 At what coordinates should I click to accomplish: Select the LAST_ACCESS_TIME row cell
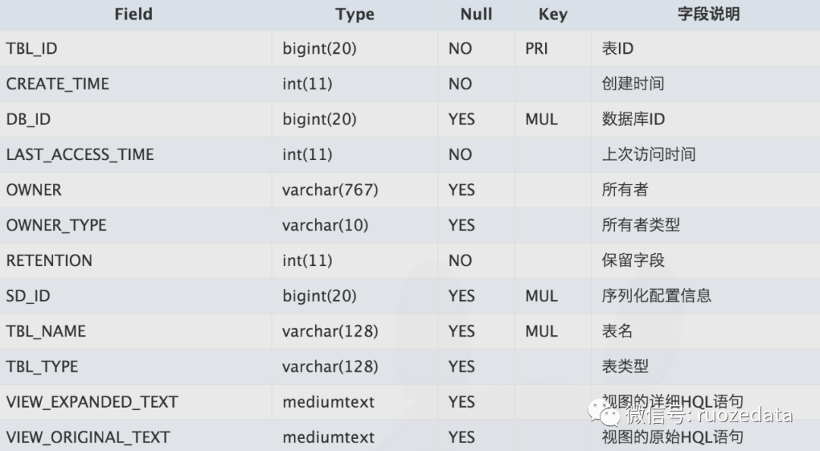[x=135, y=155]
